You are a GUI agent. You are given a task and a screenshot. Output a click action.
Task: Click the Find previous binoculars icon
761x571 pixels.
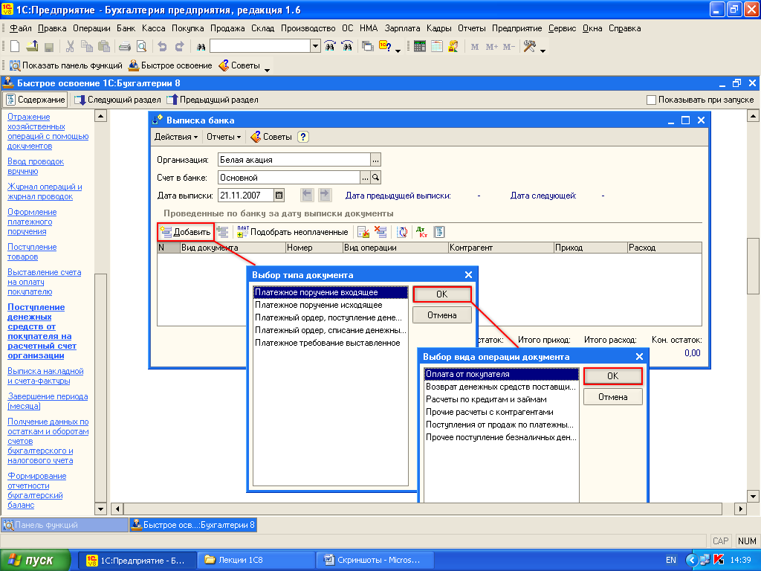348,47
